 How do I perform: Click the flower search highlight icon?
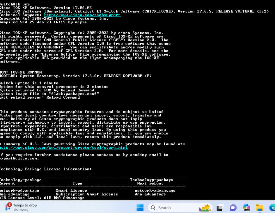point(205,208)
